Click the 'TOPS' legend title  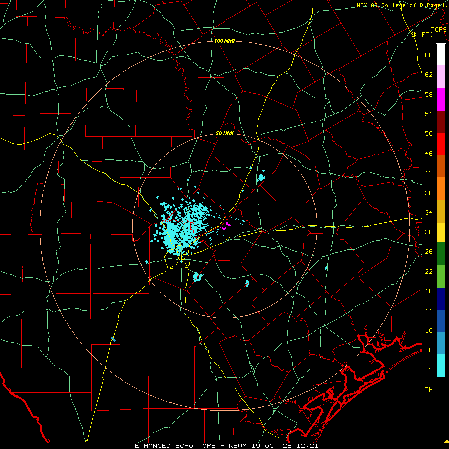point(439,30)
